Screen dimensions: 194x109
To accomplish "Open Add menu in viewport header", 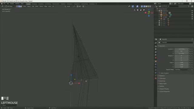I will tap(33, 6).
